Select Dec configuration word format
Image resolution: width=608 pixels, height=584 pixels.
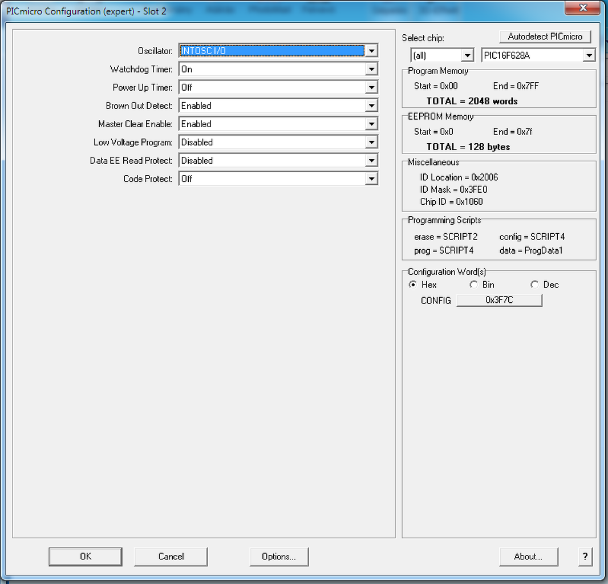coord(545,285)
